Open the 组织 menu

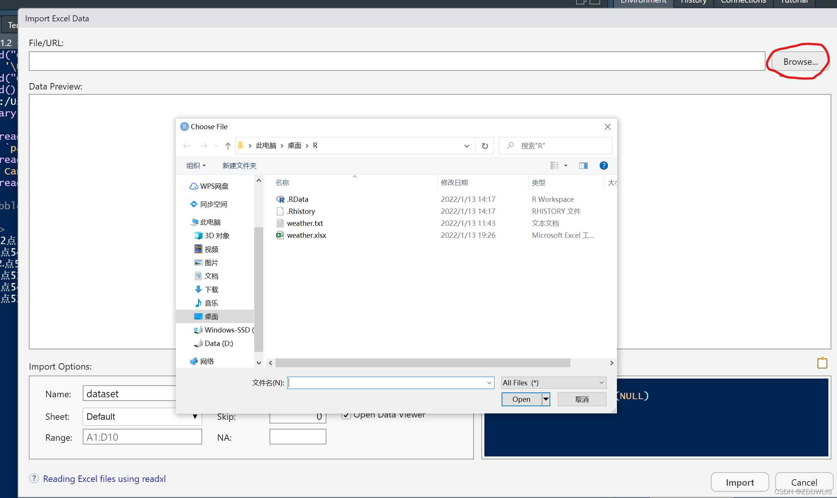[x=196, y=166]
